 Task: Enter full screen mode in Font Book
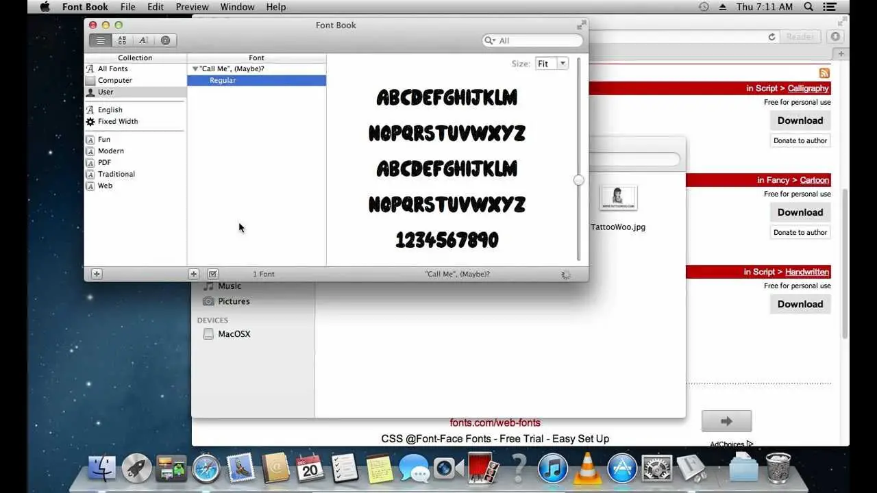point(582,25)
